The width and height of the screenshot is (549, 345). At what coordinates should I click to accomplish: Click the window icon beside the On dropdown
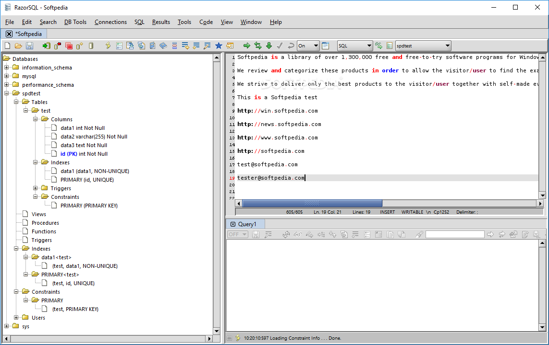click(326, 46)
